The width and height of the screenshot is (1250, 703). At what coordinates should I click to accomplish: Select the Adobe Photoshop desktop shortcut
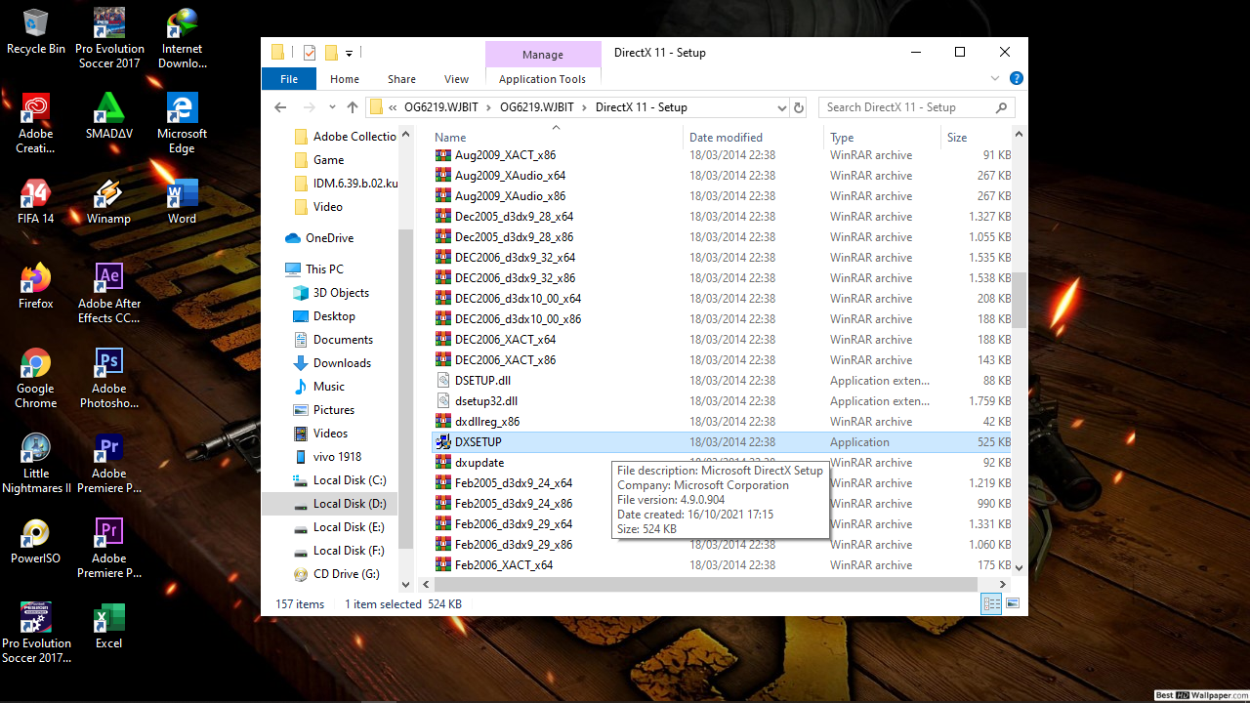coord(108,378)
